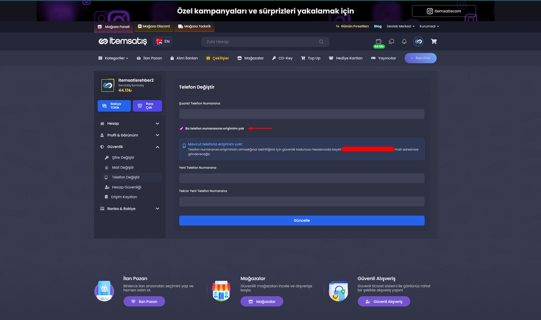Open Hediye Kartları menu item
The width and height of the screenshot is (541, 320).
point(345,58)
